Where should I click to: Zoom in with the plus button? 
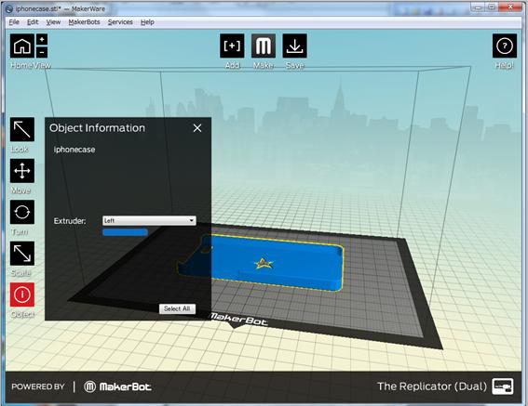42,39
